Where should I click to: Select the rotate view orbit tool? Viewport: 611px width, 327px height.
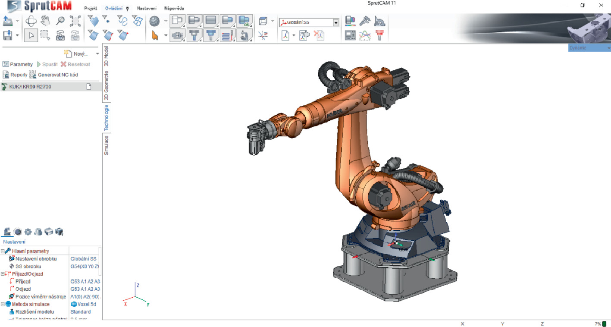[x=31, y=21]
